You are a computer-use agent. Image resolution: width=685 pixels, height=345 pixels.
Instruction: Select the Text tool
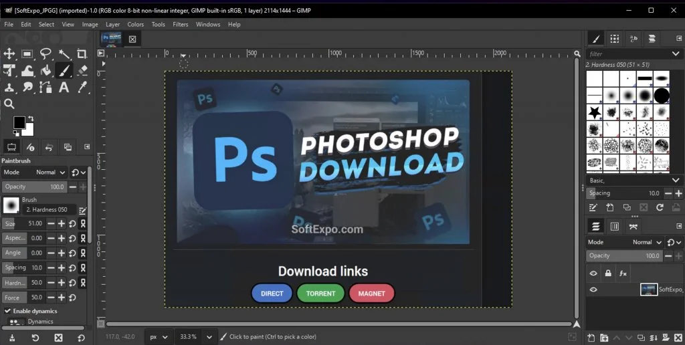pos(64,88)
